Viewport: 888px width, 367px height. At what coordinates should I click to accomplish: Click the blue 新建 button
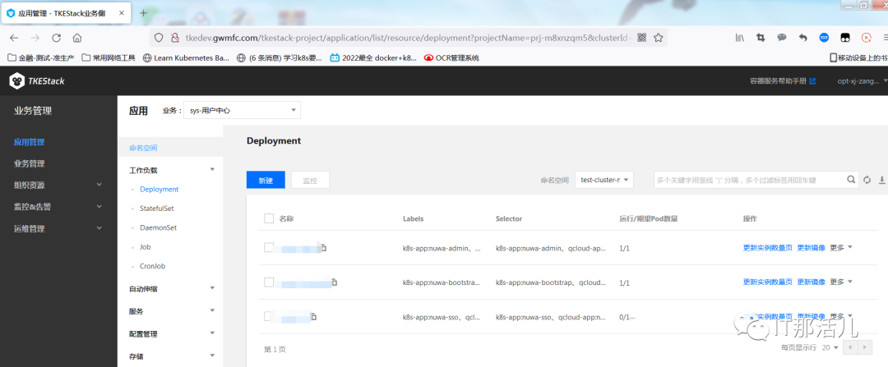[266, 180]
